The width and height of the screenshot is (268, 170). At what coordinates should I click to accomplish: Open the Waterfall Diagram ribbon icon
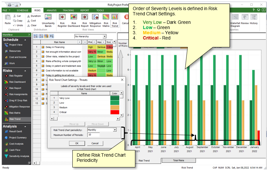[235, 21]
